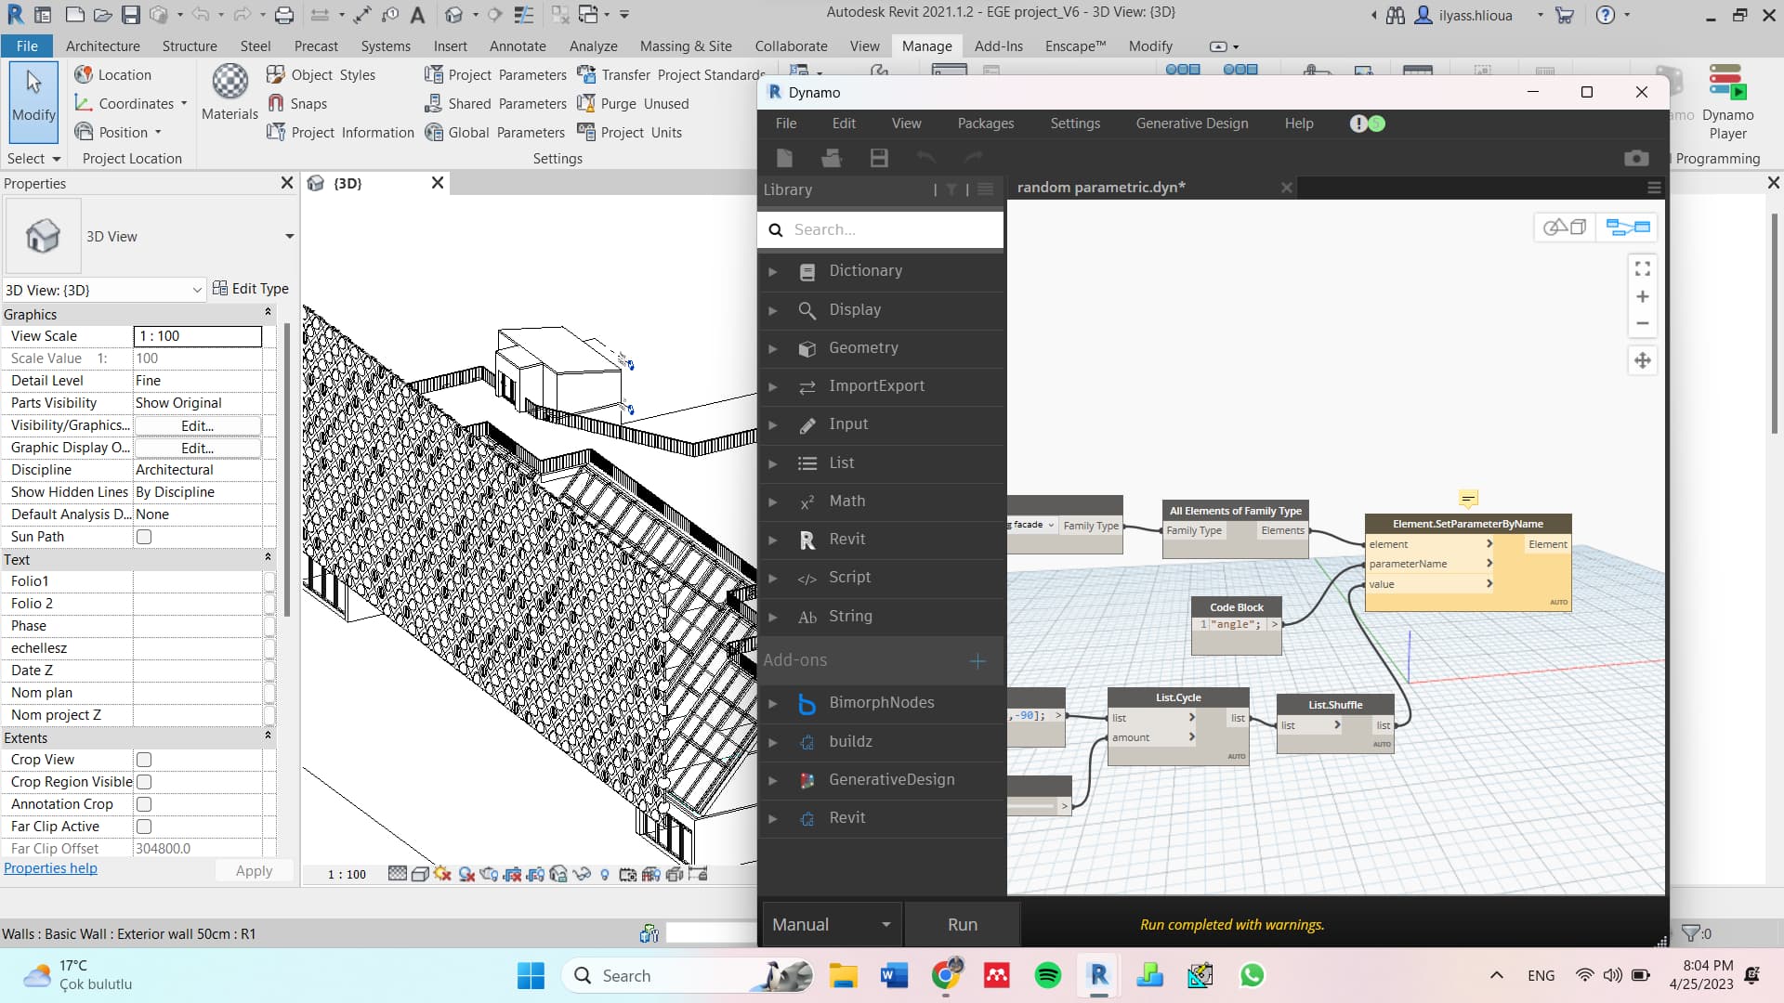Click the open file icon in Dynamo toolbar
This screenshot has width=1784, height=1003.
coord(832,158)
